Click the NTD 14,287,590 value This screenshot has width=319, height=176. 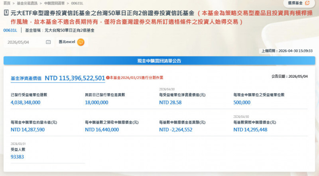click(28, 130)
